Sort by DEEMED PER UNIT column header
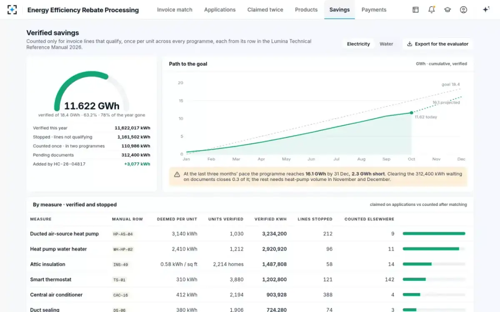This screenshot has width=500, height=312. pyautogui.click(x=177, y=219)
